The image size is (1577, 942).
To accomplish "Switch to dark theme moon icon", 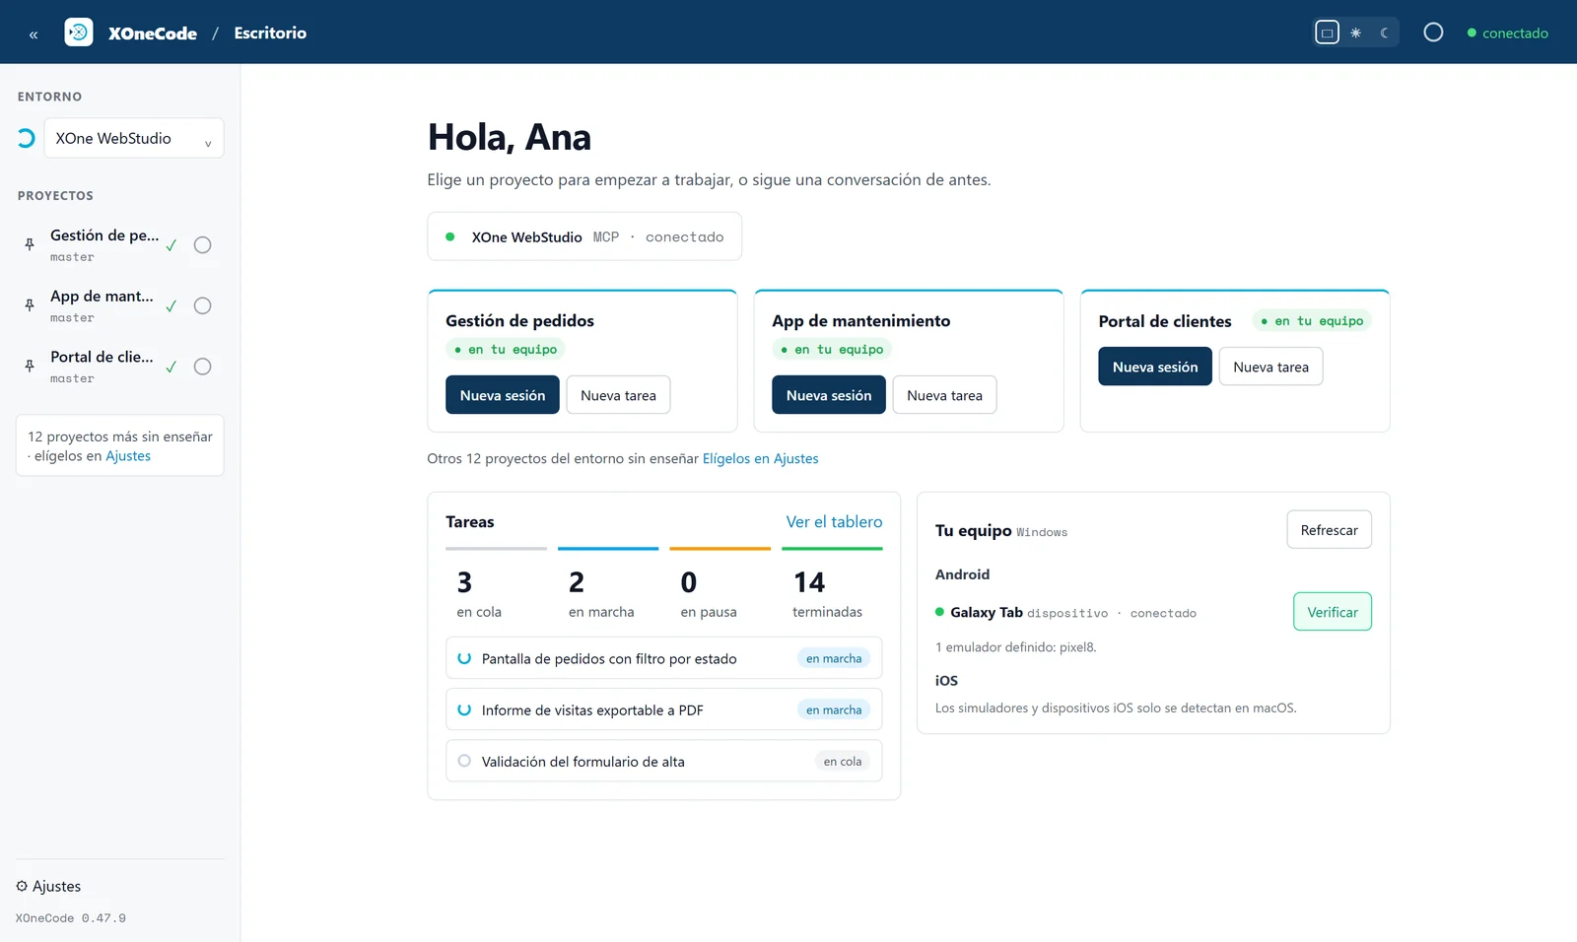I will click(1384, 33).
